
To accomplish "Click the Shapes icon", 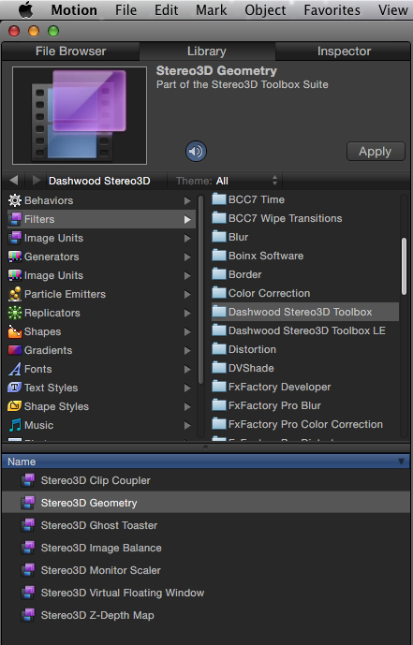I will point(15,331).
